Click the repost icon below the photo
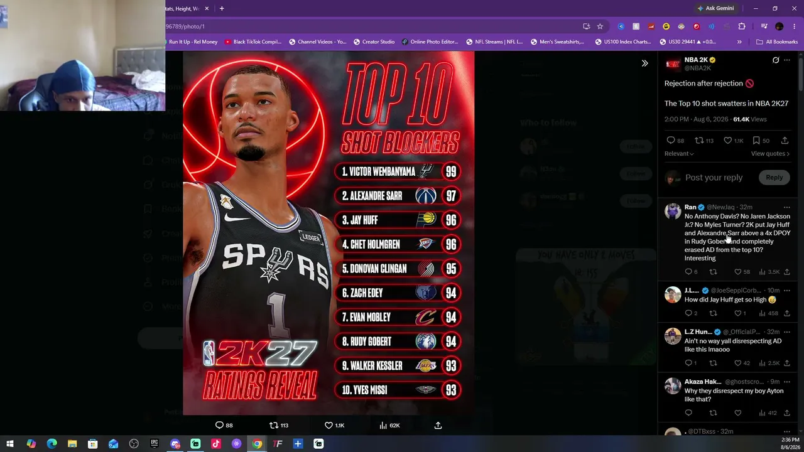The width and height of the screenshot is (804, 452). 274,426
